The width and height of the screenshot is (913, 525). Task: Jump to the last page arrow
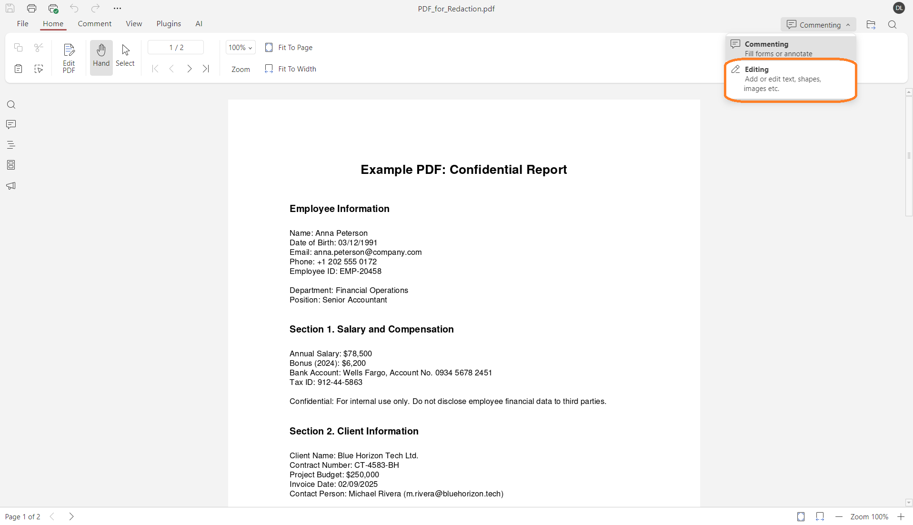pyautogui.click(x=206, y=68)
